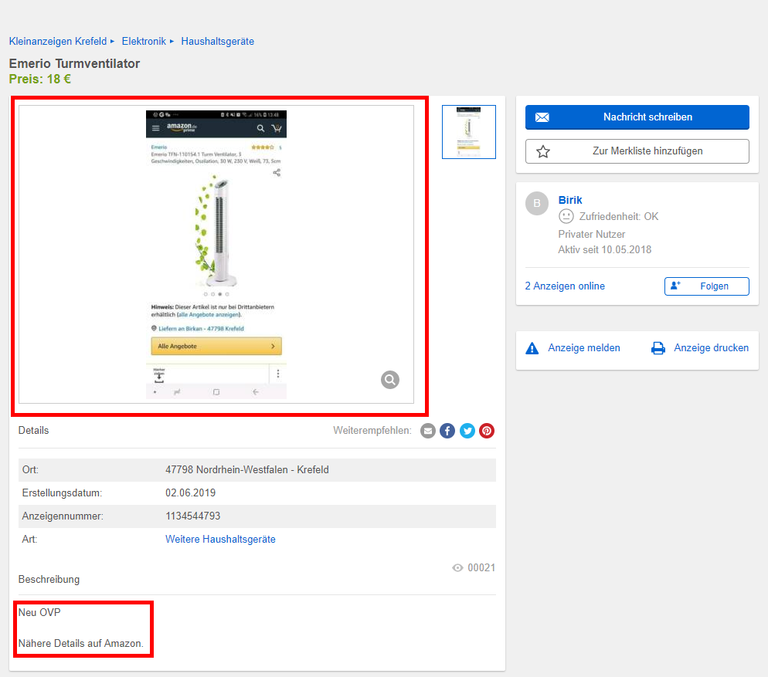Image resolution: width=768 pixels, height=677 pixels.
Task: Select creation date 02.06.2019
Action: (x=191, y=493)
